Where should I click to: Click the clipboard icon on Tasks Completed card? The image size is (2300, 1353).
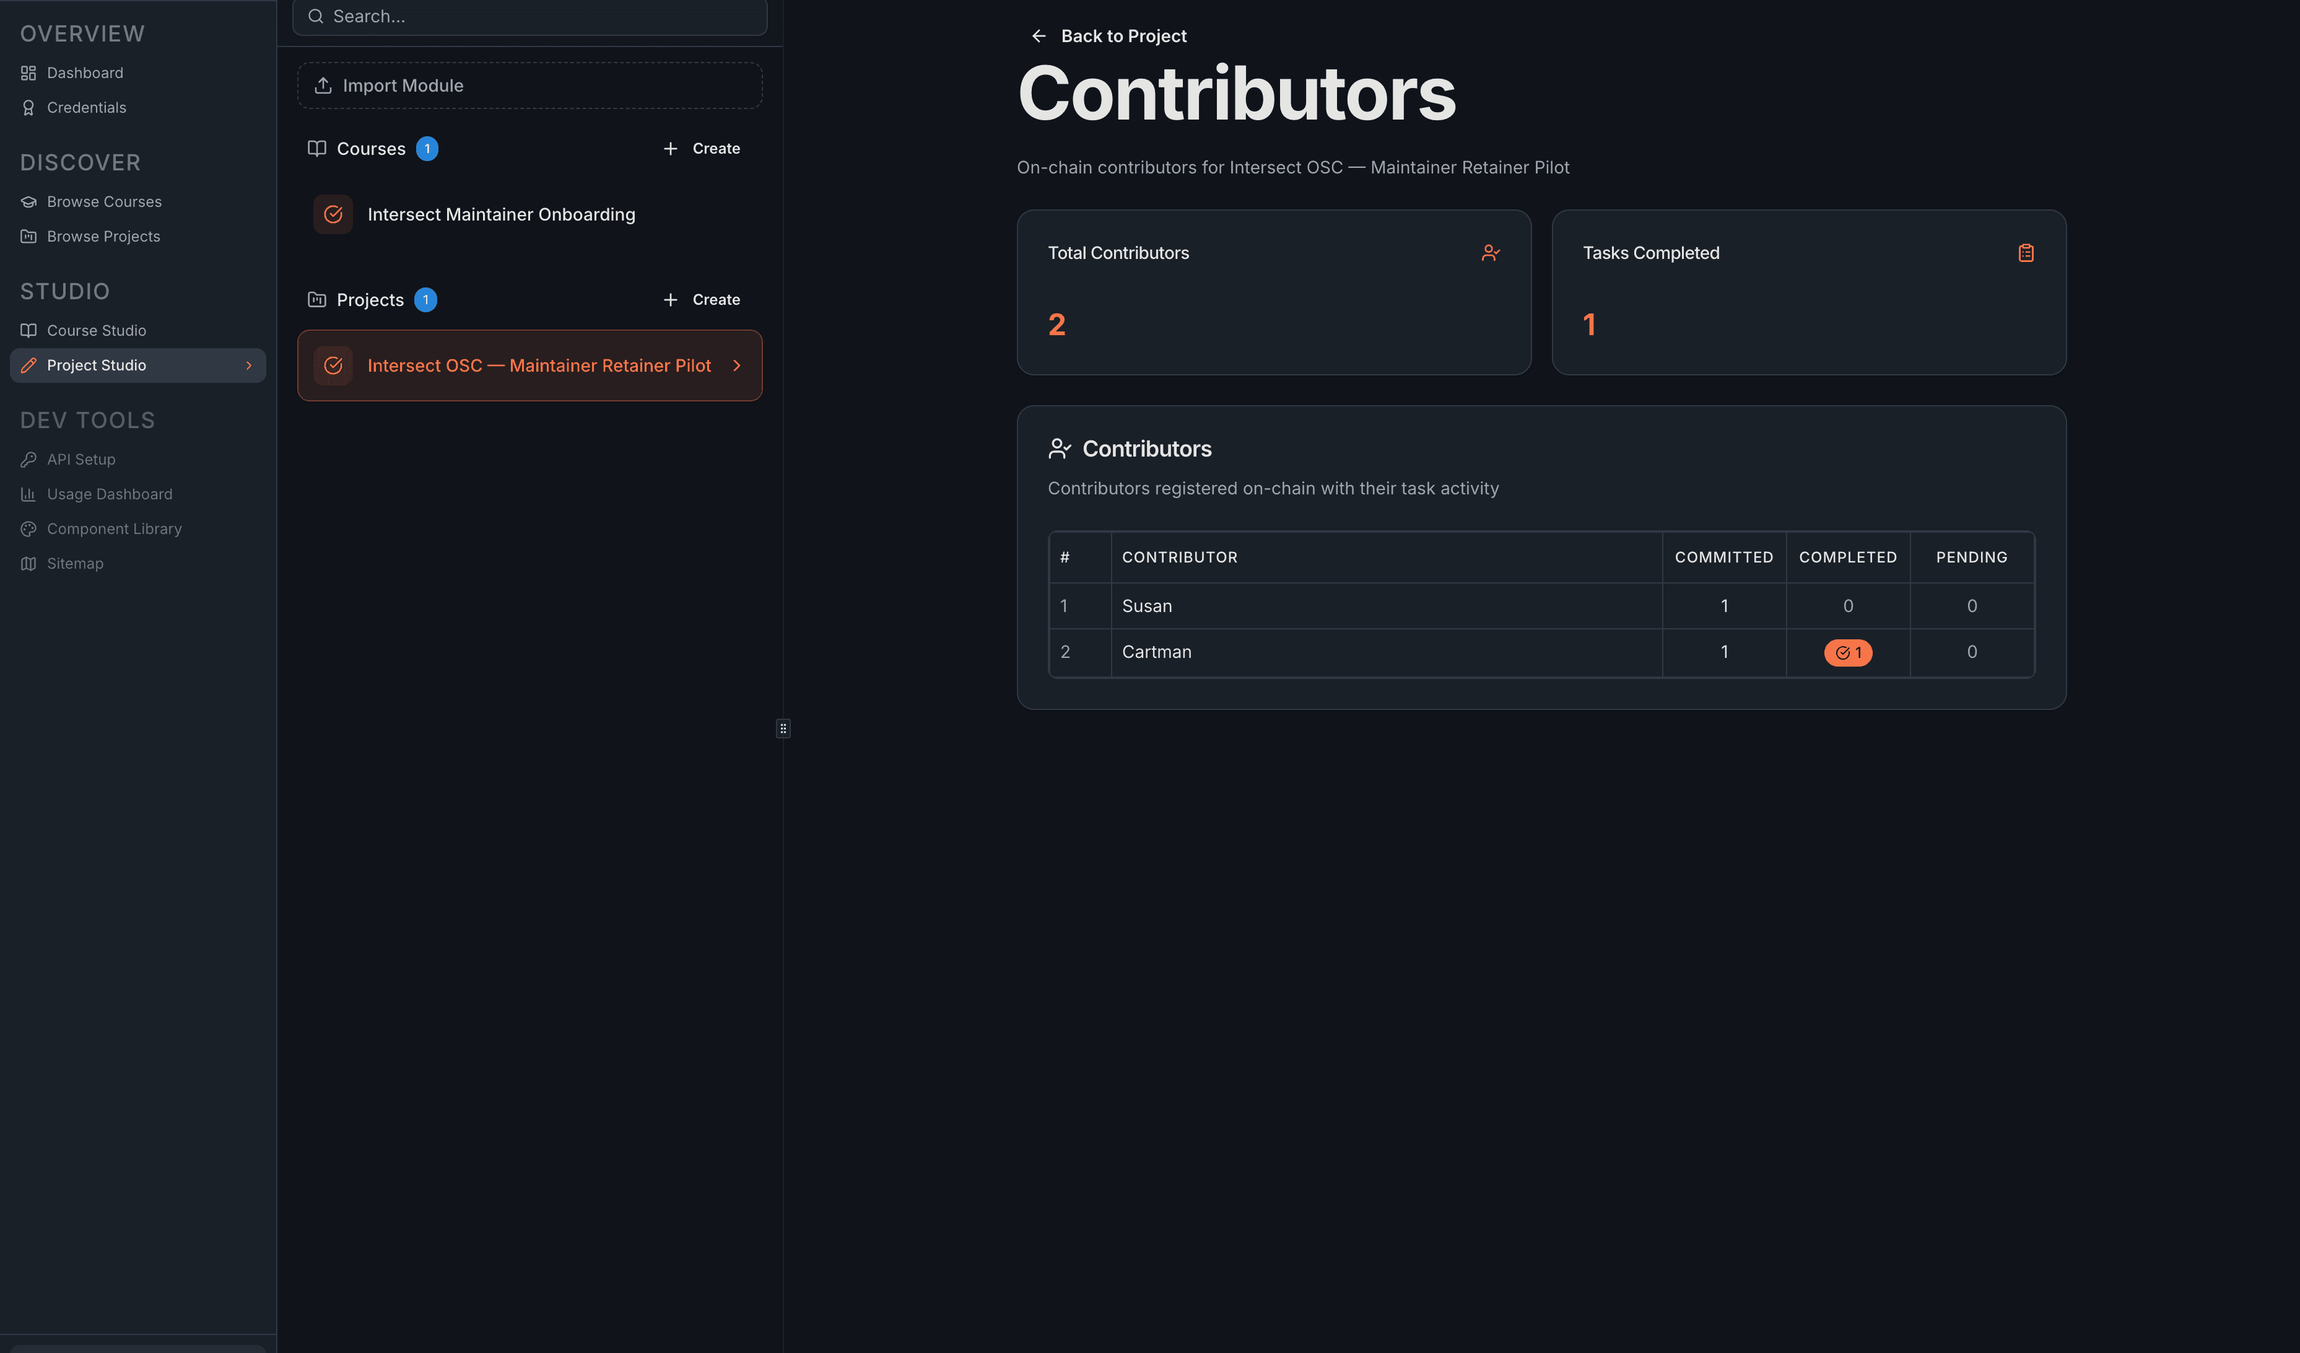coord(2025,253)
